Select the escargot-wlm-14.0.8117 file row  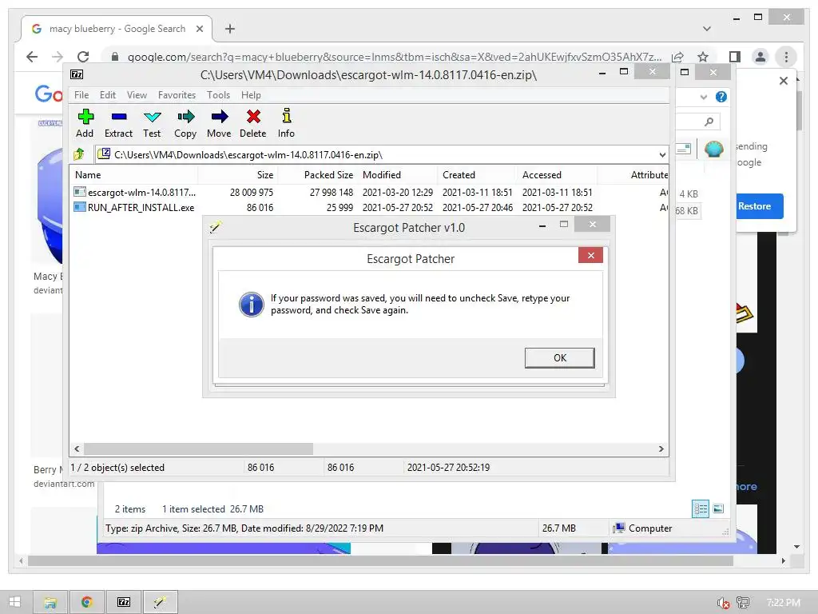point(369,192)
